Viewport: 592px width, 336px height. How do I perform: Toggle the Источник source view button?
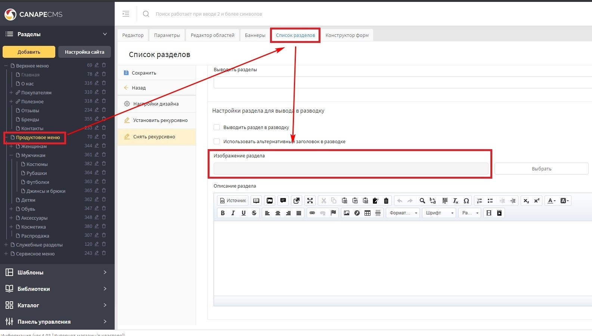point(233,201)
